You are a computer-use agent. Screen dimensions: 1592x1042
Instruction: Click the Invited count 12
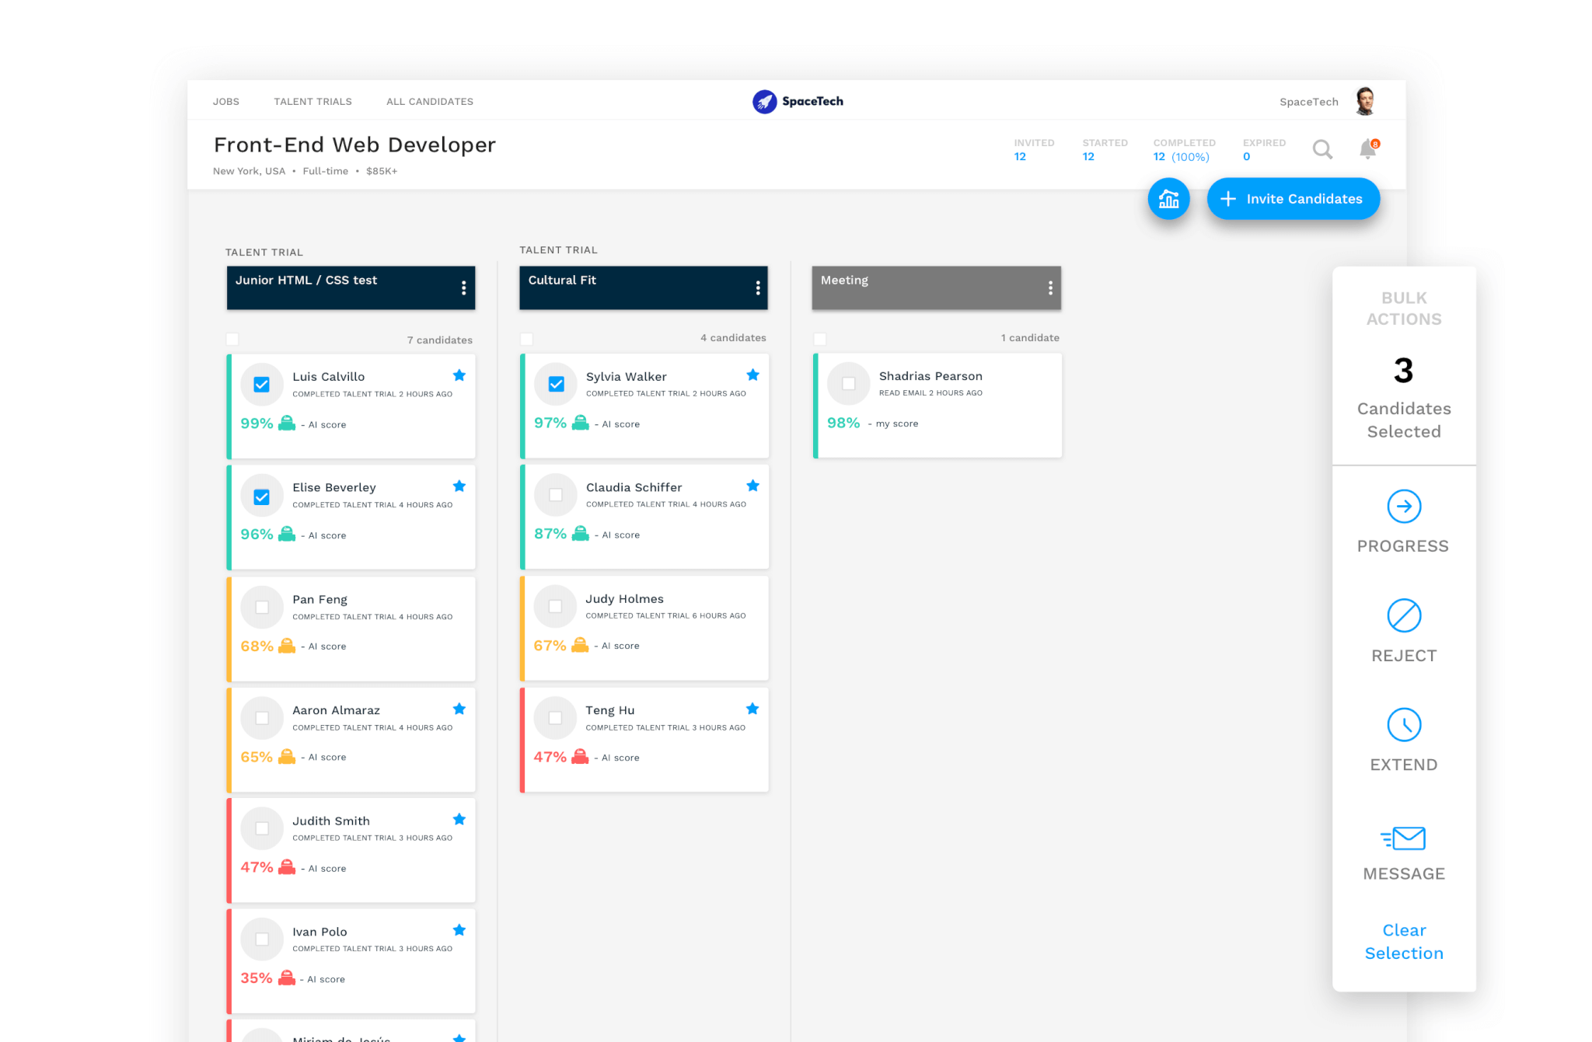(x=1020, y=156)
